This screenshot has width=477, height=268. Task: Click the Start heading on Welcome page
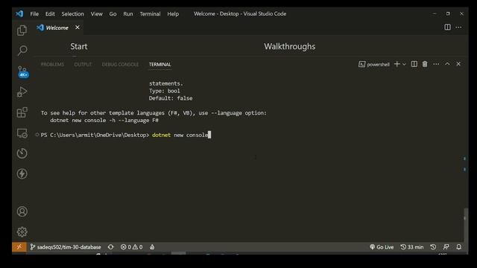[x=79, y=46]
